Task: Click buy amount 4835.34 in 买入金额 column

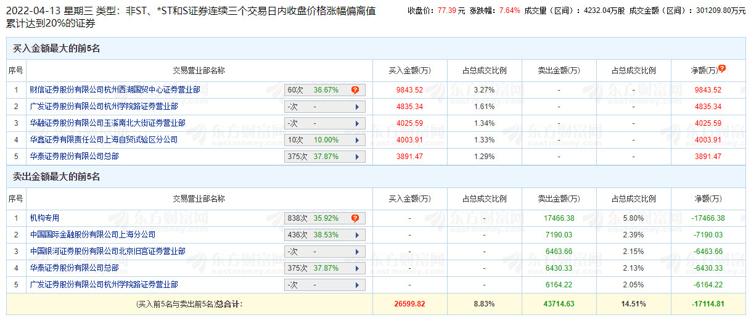Action: 409,107
